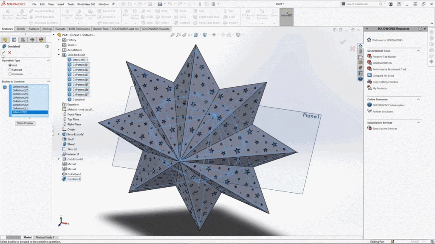Screen dimensions: 435x244
Task: Open the Insert menu
Action: [60, 4]
